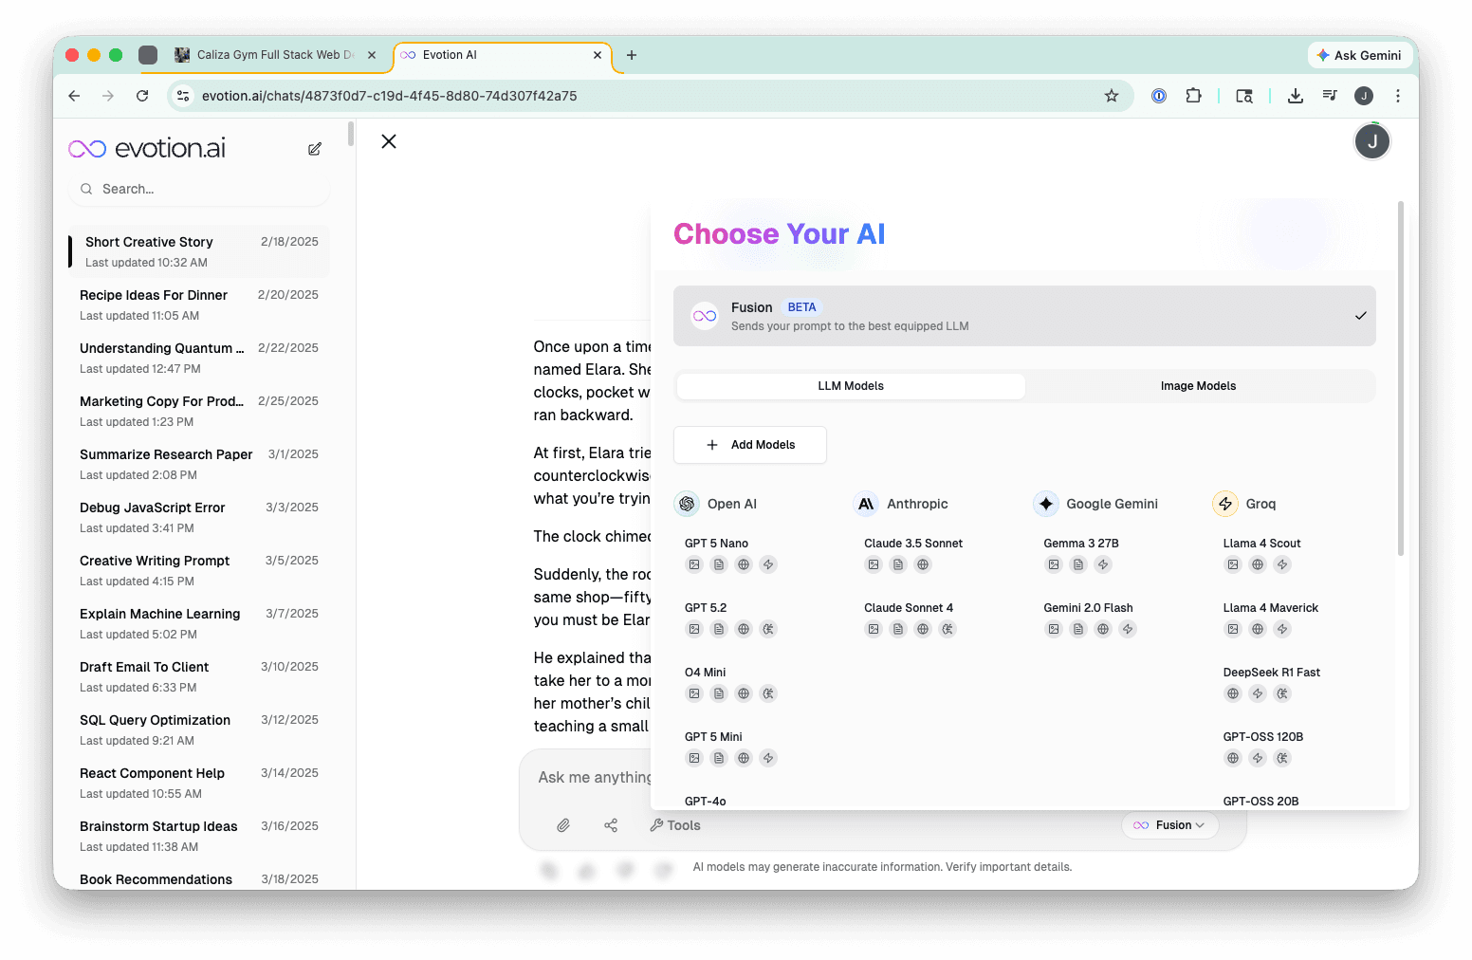The height and width of the screenshot is (960, 1472).
Task: Click the document icon under Gemma 3 27B
Action: click(x=1078, y=564)
